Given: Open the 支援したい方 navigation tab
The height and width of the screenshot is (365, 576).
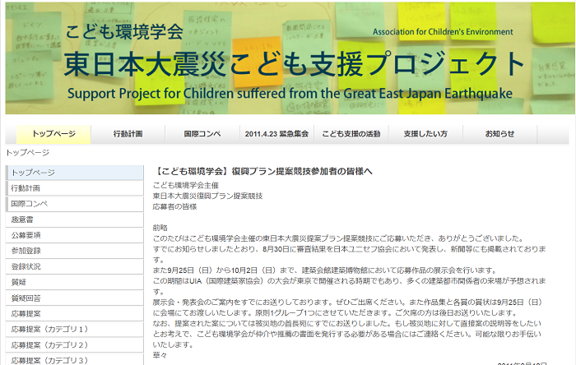Looking at the screenshot, I should [x=425, y=133].
